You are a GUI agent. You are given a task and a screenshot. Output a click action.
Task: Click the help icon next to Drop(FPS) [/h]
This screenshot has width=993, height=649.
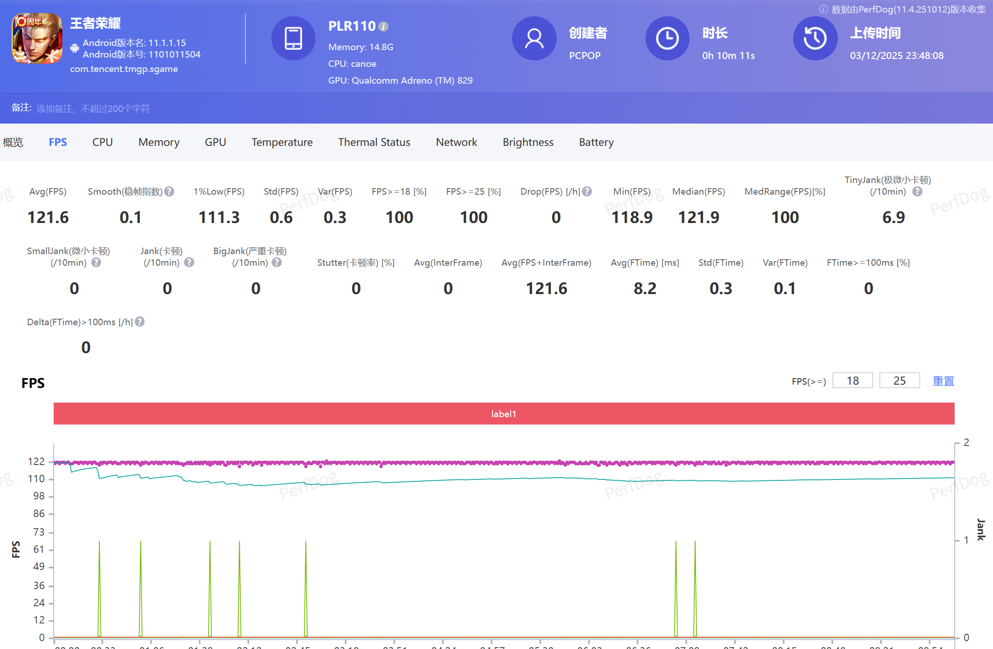point(587,191)
